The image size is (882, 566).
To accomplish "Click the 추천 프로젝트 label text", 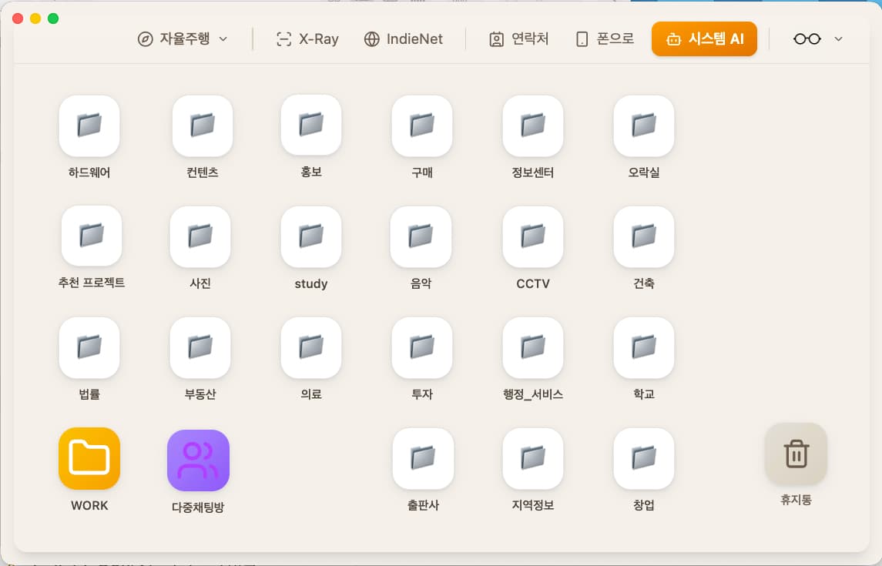I will tap(92, 283).
